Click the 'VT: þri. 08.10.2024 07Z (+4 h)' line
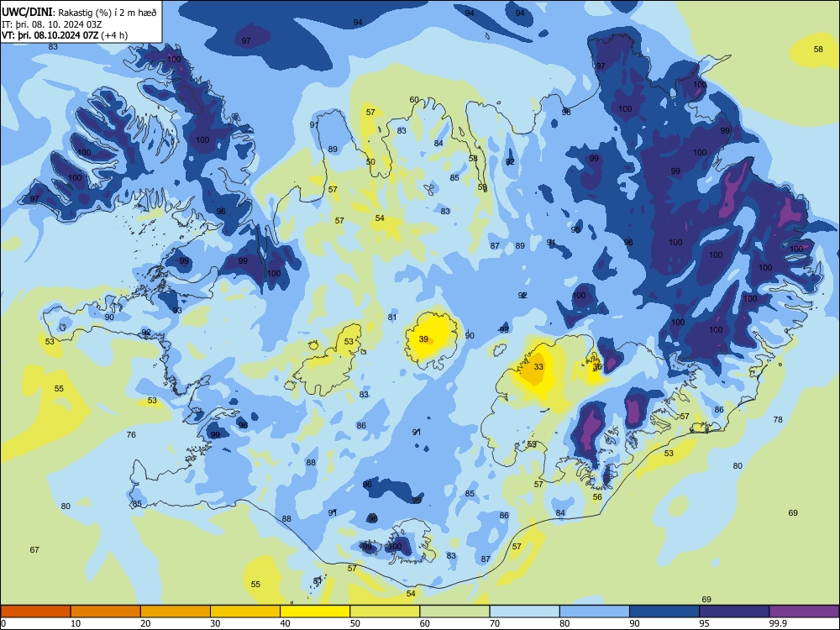Viewport: 840px width, 630px height. pos(65,35)
